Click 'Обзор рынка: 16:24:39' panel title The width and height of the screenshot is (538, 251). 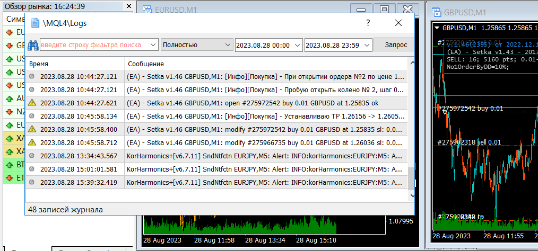(x=45, y=6)
